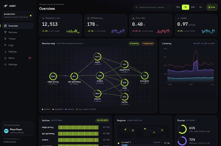Select the API api-gateway node
Screen dimensions: 221x146
click(74, 76)
